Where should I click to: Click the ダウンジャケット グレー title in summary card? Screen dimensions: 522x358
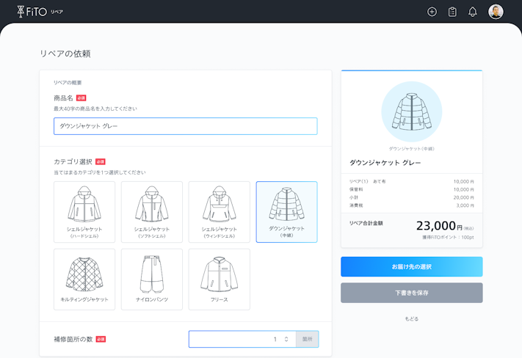click(x=385, y=163)
